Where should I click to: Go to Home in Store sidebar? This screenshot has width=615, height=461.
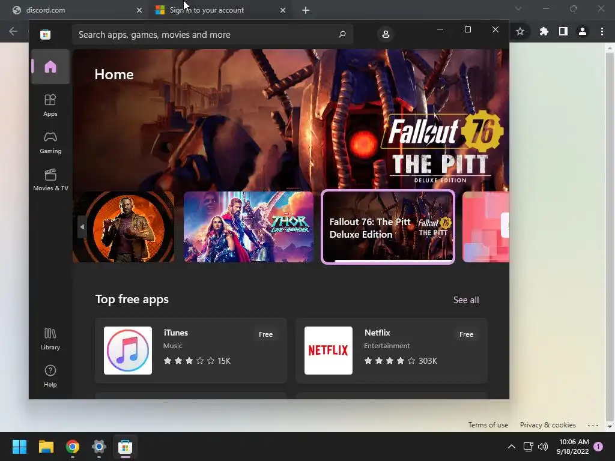tap(50, 67)
